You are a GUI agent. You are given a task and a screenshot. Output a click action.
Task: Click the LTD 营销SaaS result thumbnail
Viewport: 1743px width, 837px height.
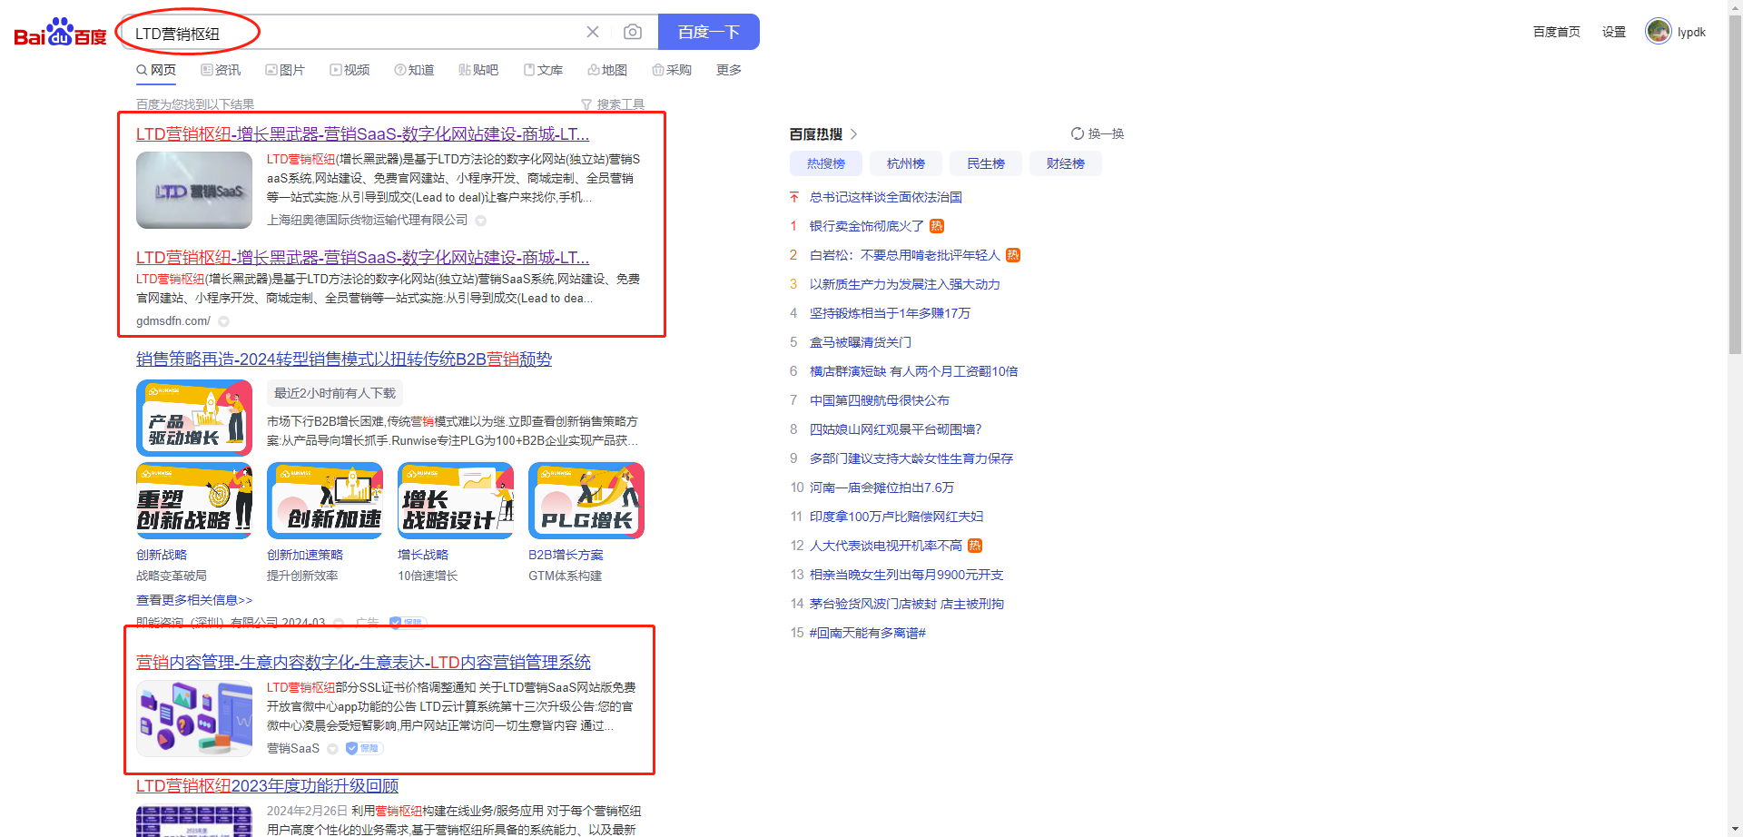click(x=194, y=190)
